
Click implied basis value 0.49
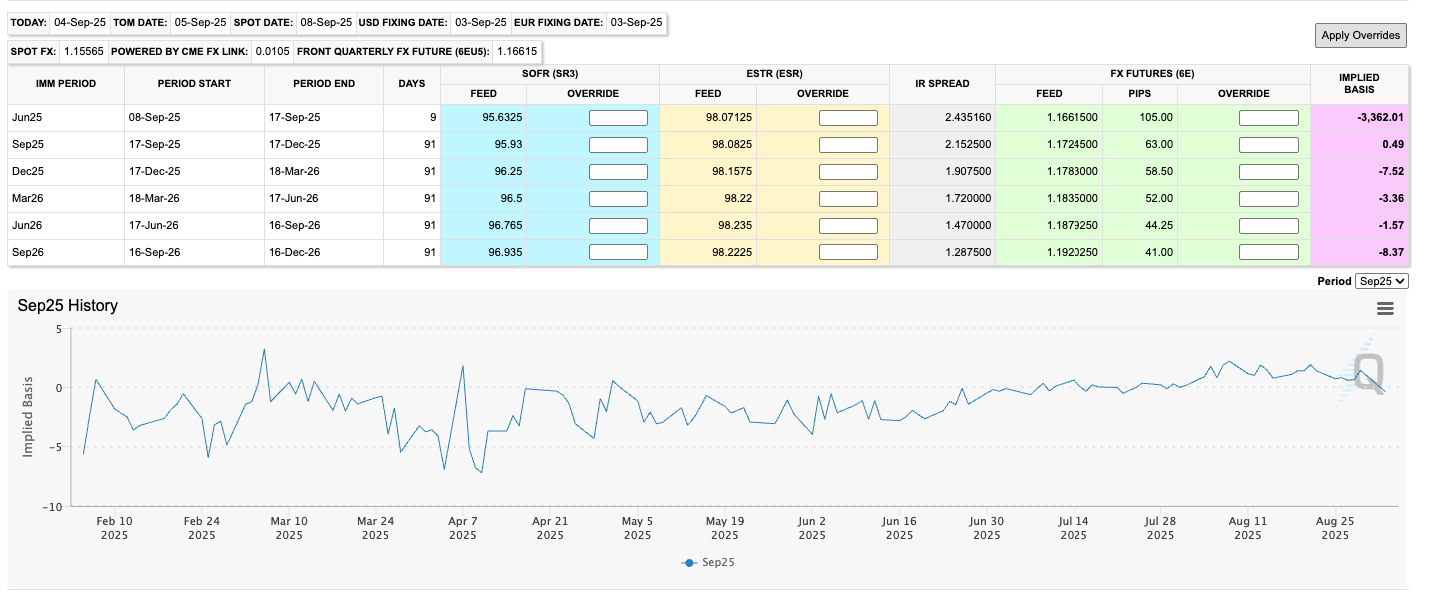[x=1394, y=145]
